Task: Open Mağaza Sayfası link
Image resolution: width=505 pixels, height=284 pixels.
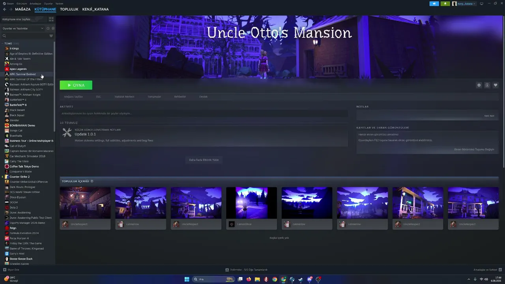Action: [73, 97]
